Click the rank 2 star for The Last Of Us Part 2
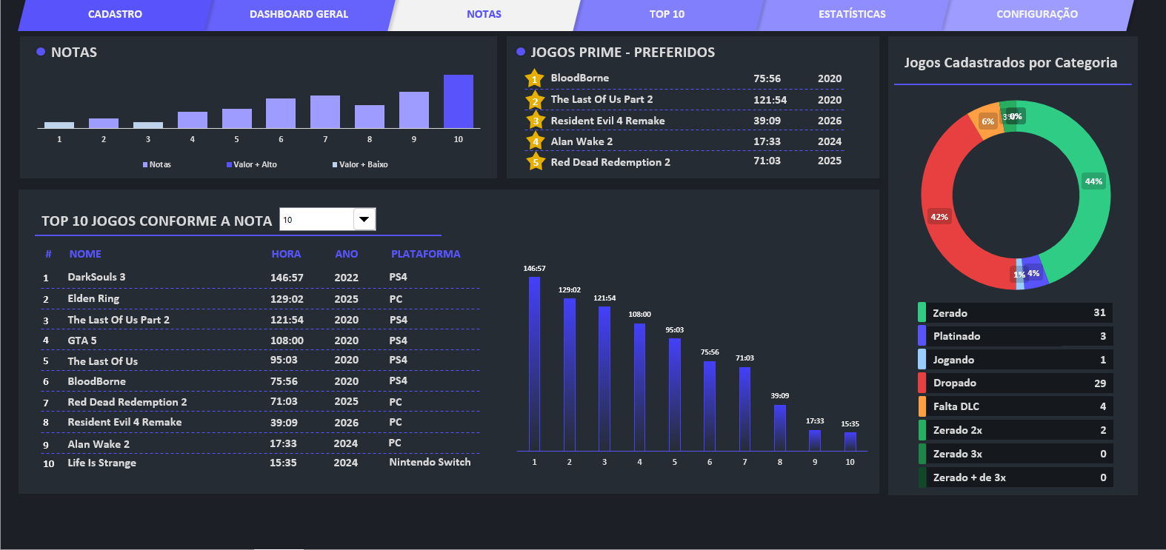Viewport: 1166px width, 550px height. click(535, 101)
